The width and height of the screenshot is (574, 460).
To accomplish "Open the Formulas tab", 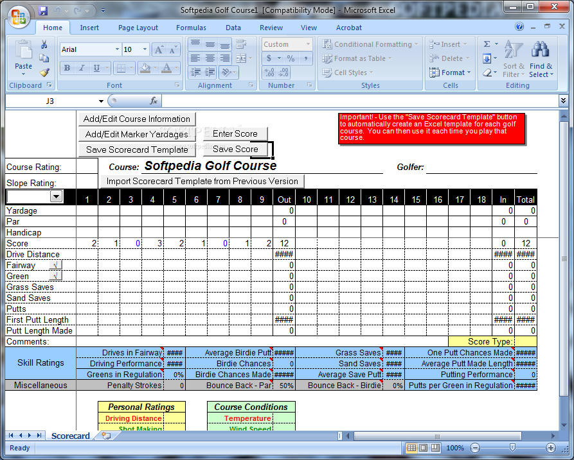I will pyautogui.click(x=191, y=28).
